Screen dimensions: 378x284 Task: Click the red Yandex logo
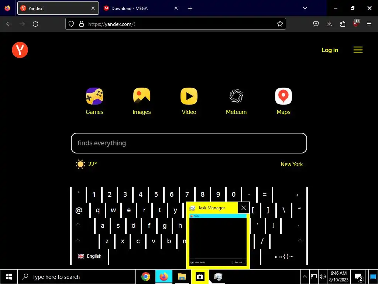[x=20, y=50]
